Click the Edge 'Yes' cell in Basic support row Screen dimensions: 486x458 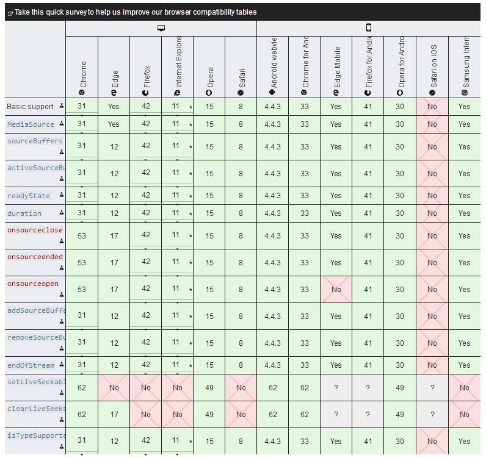tap(114, 107)
